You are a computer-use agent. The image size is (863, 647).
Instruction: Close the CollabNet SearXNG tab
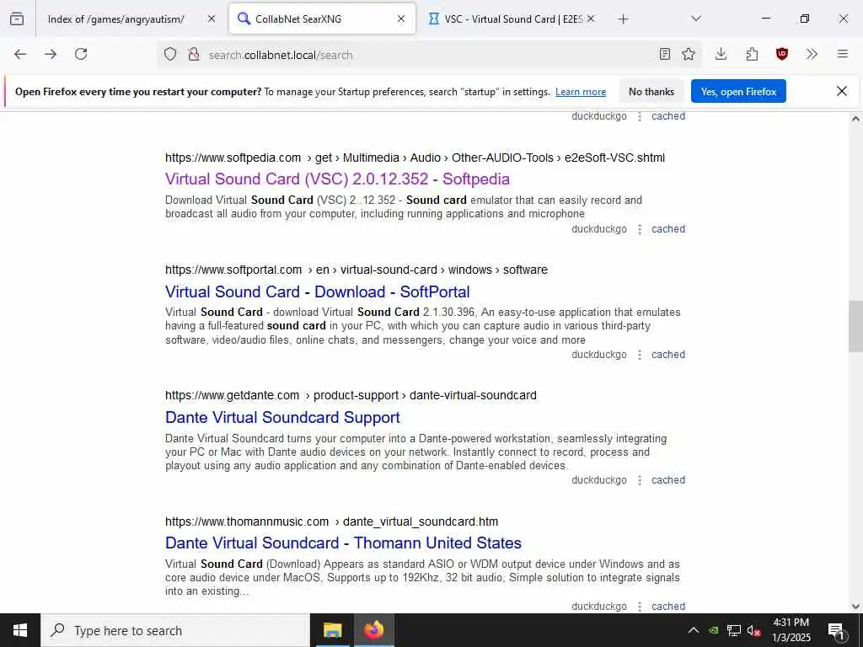(401, 19)
